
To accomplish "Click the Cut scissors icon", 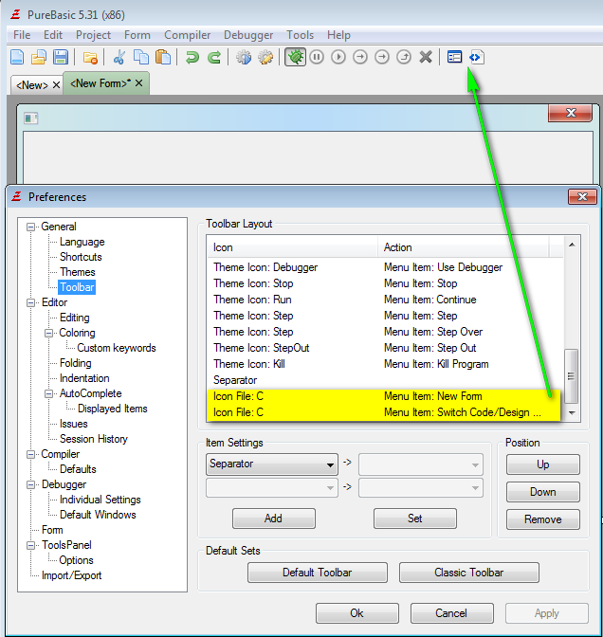I will (x=119, y=57).
